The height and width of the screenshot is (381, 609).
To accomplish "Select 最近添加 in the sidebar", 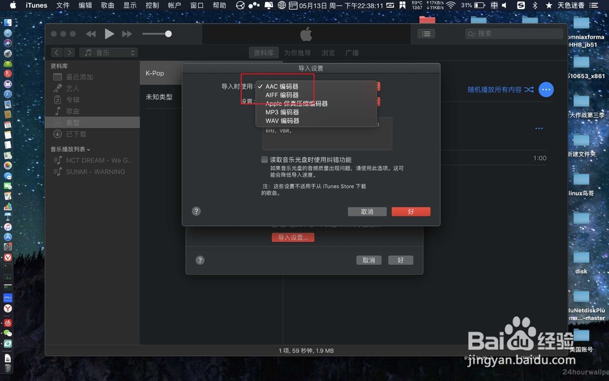I will pyautogui.click(x=93, y=77).
